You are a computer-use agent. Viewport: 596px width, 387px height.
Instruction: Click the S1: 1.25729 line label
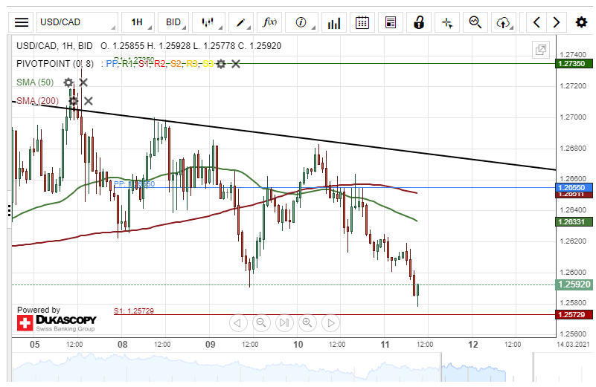pos(134,311)
